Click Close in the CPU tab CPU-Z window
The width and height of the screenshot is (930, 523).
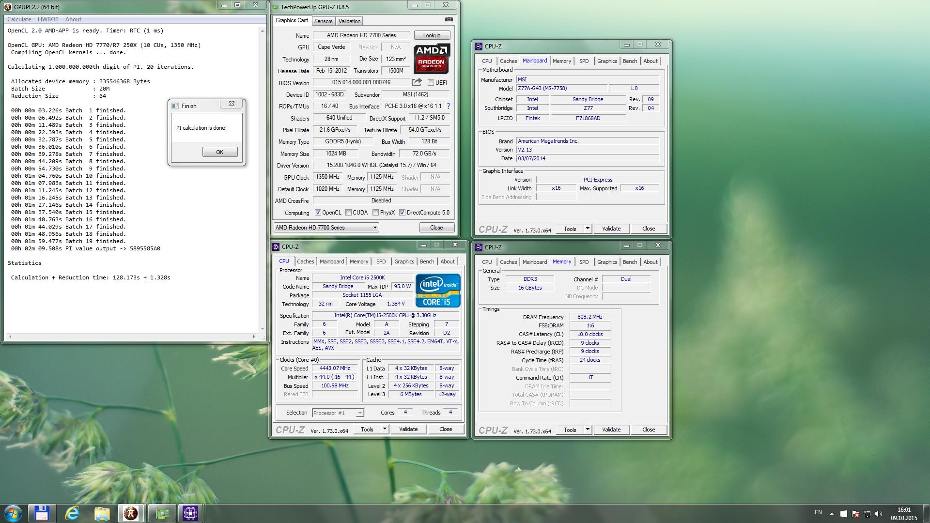click(446, 429)
